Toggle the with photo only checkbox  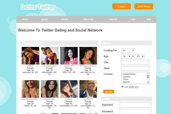point(123,87)
